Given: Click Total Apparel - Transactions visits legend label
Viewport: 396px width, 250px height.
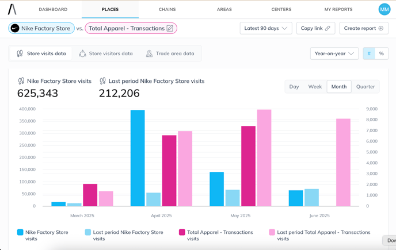Looking at the screenshot, I should pos(220,236).
